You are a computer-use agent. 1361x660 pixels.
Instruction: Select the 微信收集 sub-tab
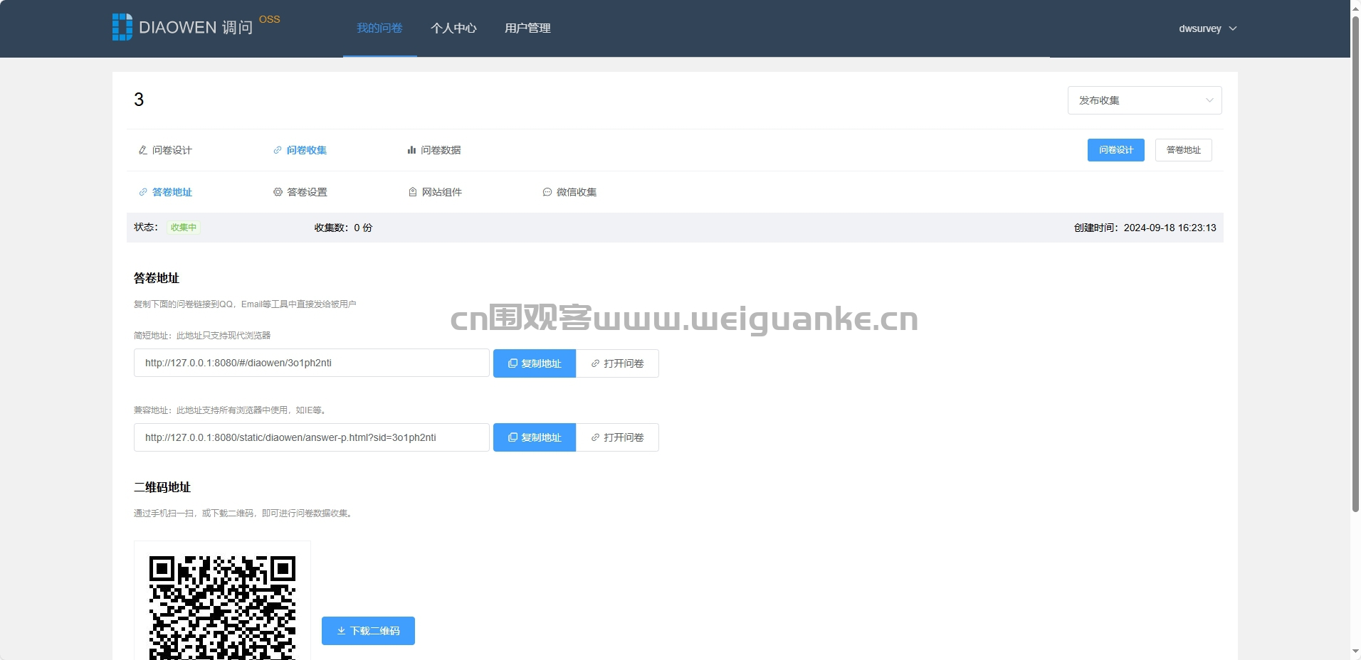[569, 192]
